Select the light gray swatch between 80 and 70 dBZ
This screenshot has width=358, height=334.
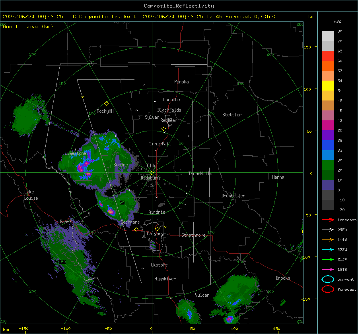point(328,36)
